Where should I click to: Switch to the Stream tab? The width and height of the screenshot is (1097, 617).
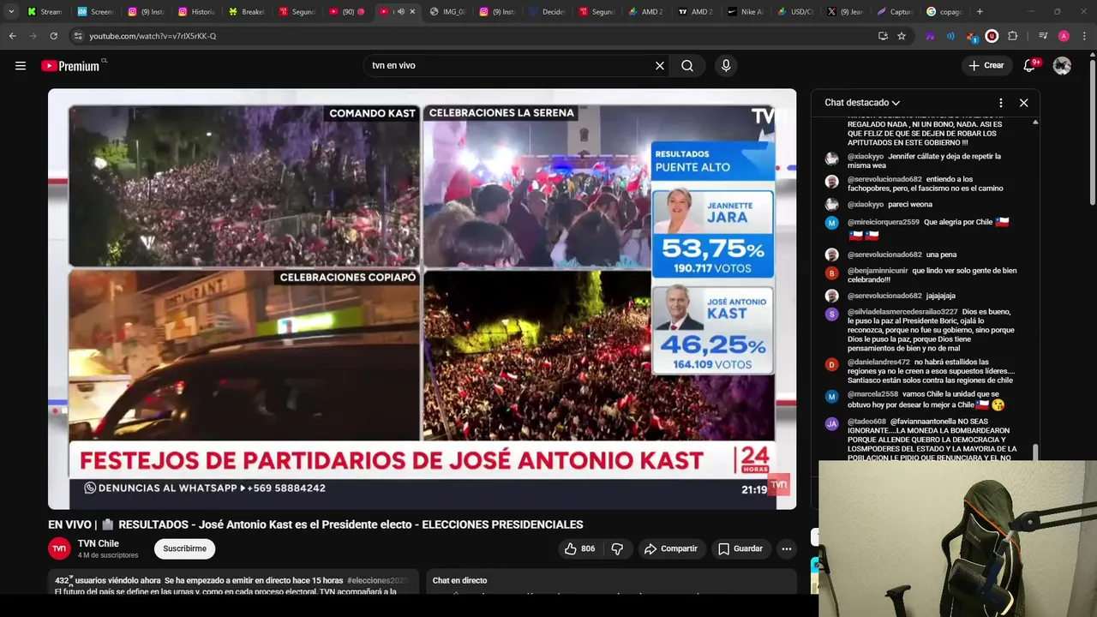point(45,12)
